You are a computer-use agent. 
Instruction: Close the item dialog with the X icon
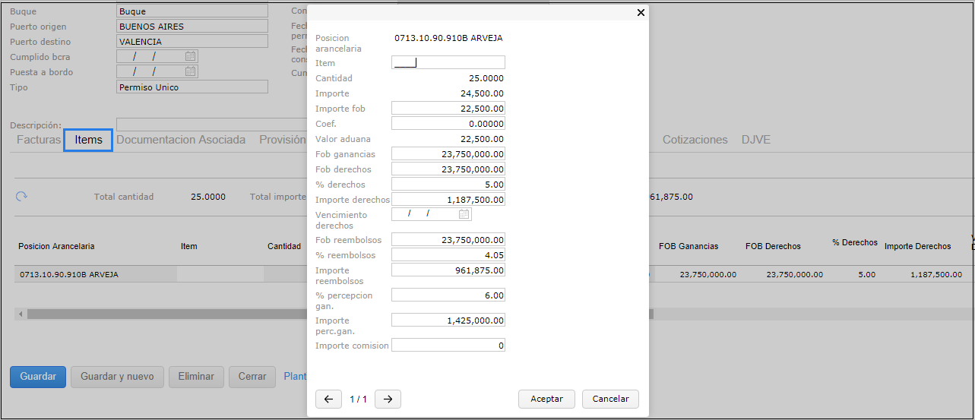coord(641,13)
